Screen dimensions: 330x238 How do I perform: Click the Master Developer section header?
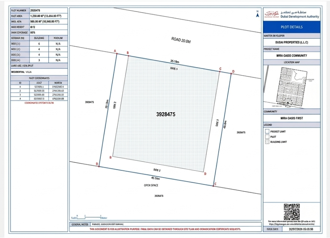coord(292,36)
